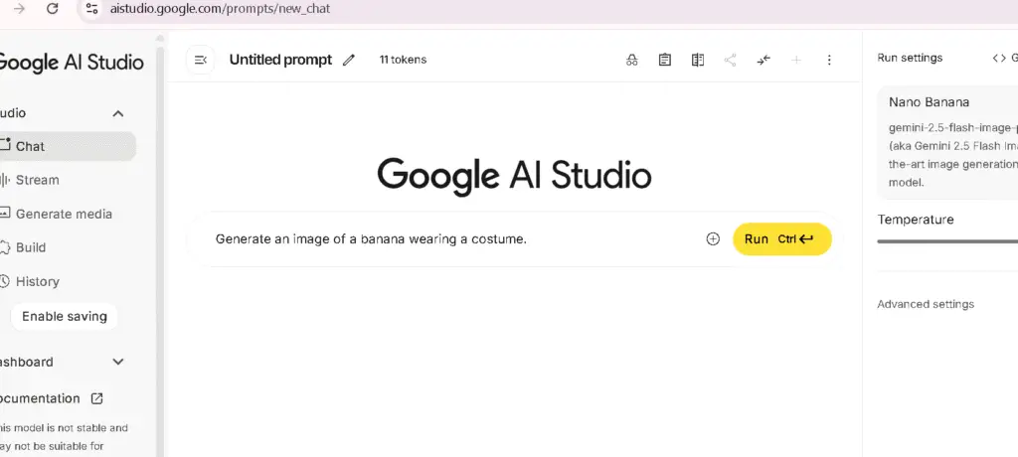Image resolution: width=1018 pixels, height=457 pixels.
Task: Click the yellow Run button
Action: 781,238
